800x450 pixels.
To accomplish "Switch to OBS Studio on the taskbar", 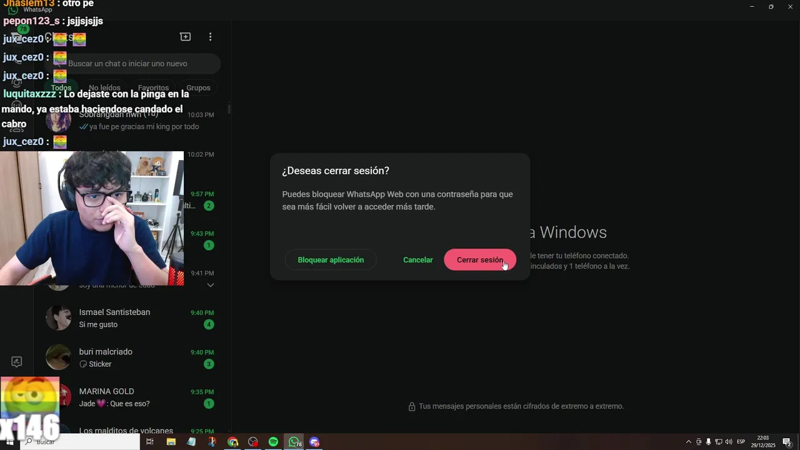I will pyautogui.click(x=253, y=442).
